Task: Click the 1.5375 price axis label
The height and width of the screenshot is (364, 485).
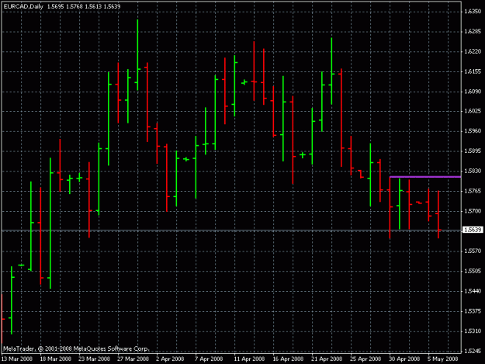Action: coord(473,311)
